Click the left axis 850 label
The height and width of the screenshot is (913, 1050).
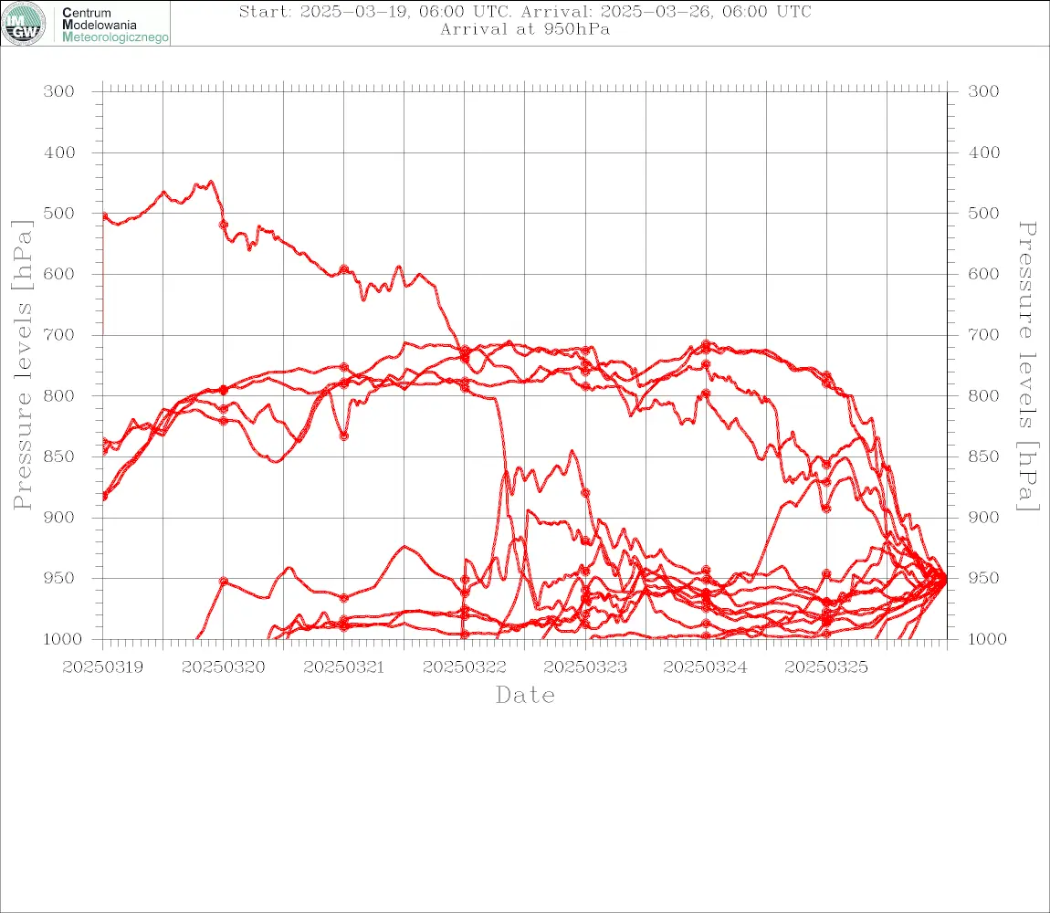pyautogui.click(x=59, y=456)
